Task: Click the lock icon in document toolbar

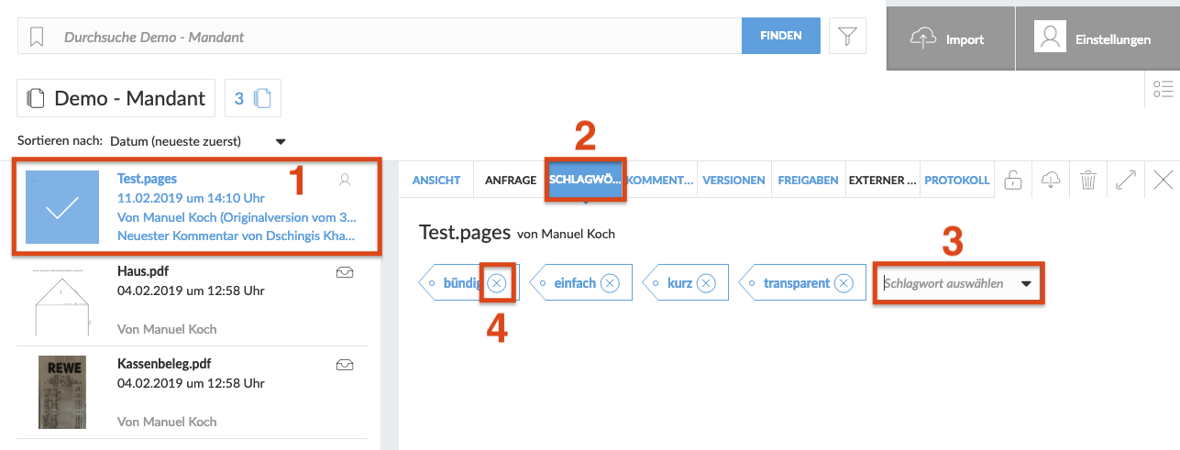Action: [1013, 180]
